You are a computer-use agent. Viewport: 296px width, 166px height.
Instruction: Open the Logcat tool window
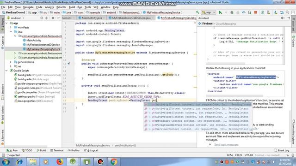tap(91, 150)
